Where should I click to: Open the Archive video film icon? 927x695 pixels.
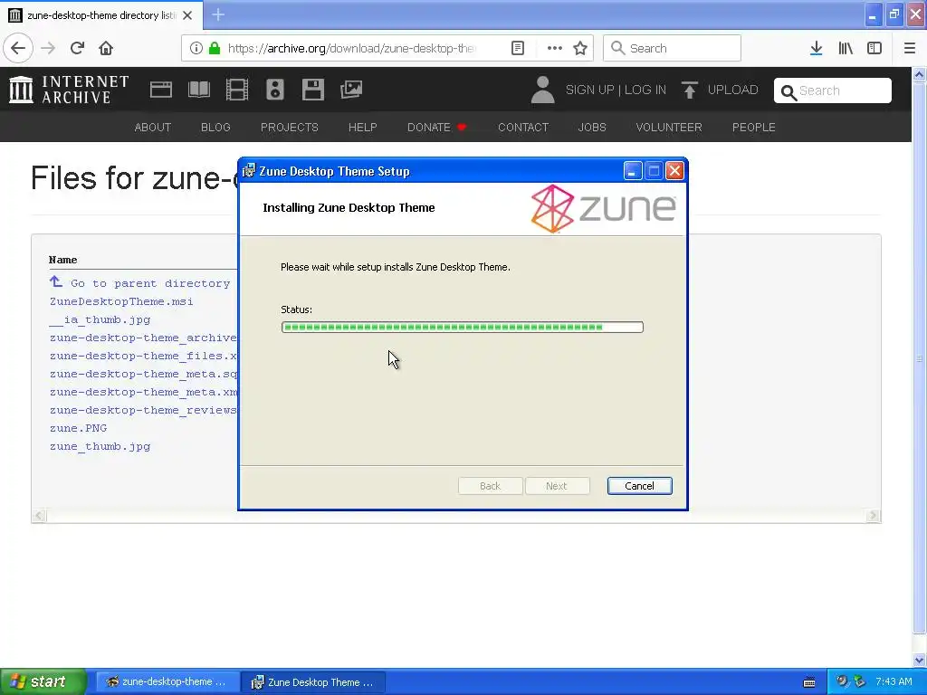click(237, 90)
